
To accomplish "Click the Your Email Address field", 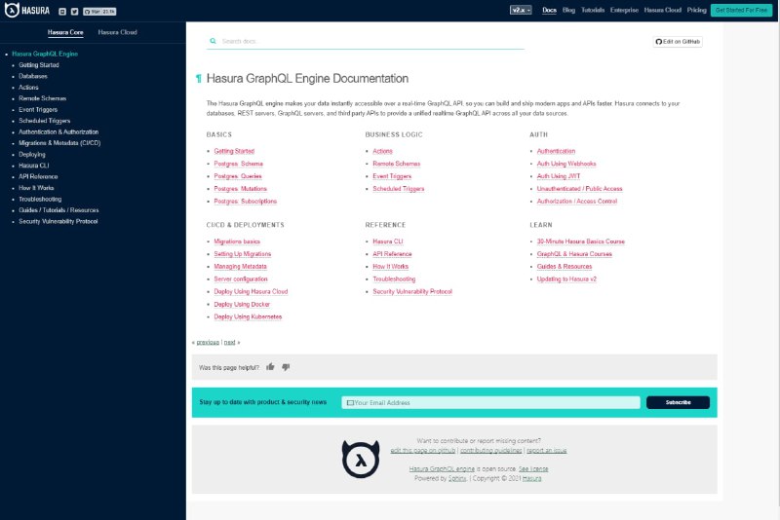I will [491, 403].
